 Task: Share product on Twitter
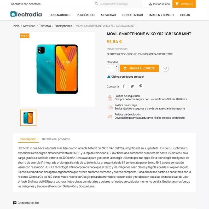tap(132, 86)
